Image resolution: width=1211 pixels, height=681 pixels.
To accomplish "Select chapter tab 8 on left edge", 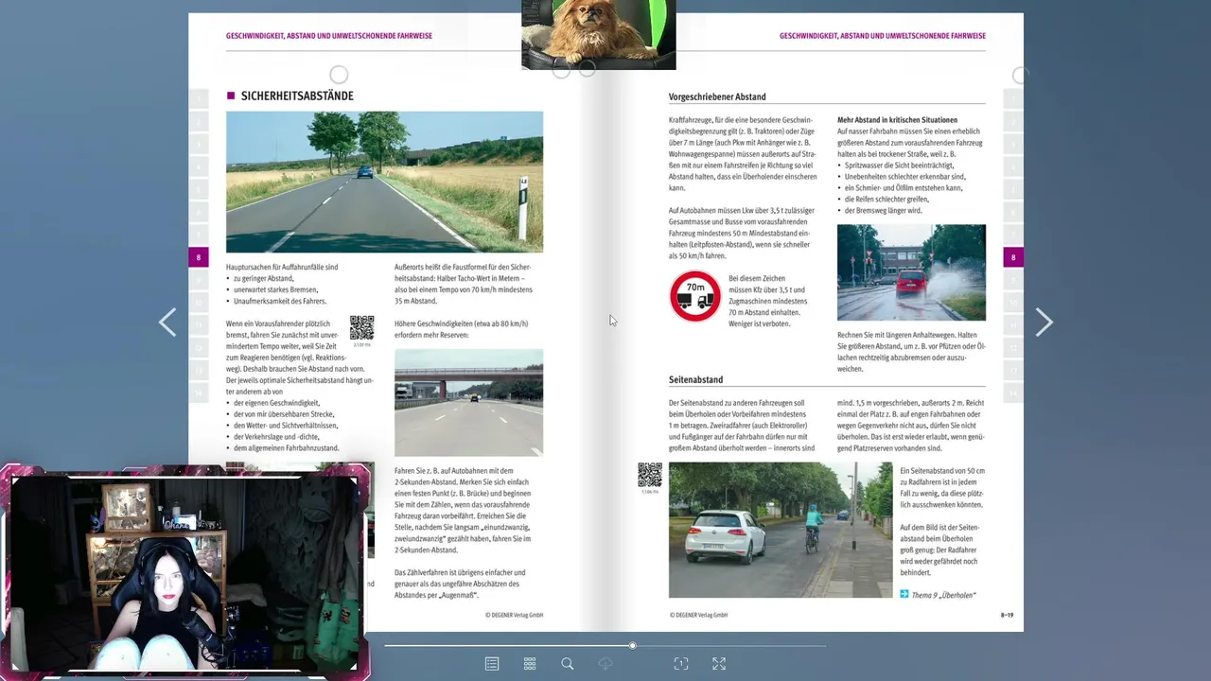I will point(198,256).
